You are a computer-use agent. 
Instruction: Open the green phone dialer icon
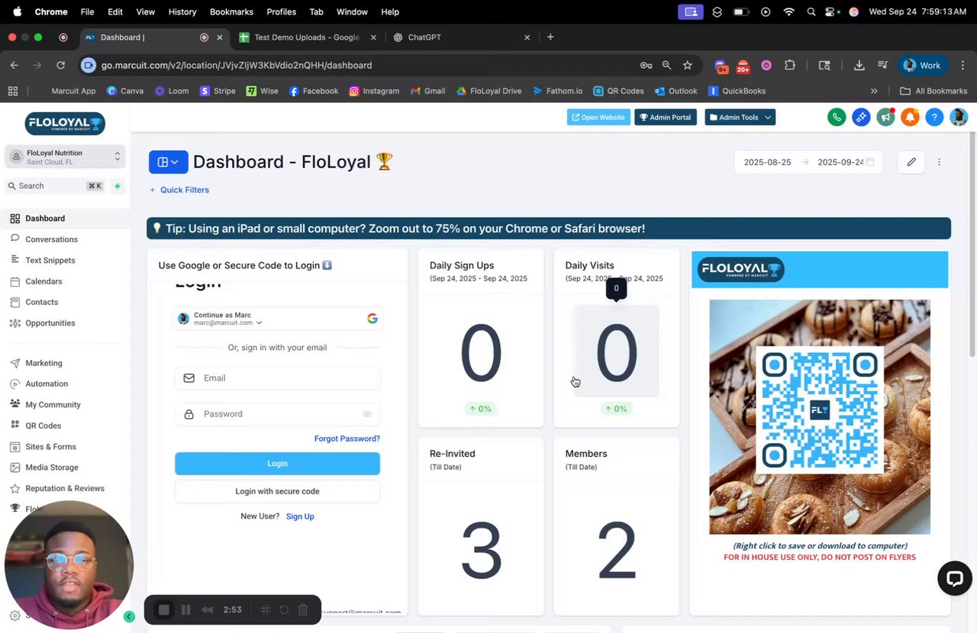pos(837,117)
